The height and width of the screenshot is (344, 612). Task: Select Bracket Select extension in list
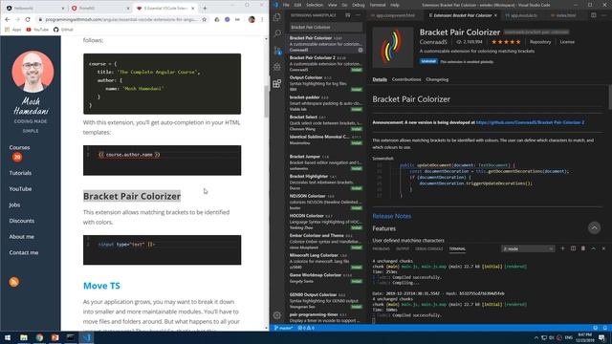tap(326, 122)
